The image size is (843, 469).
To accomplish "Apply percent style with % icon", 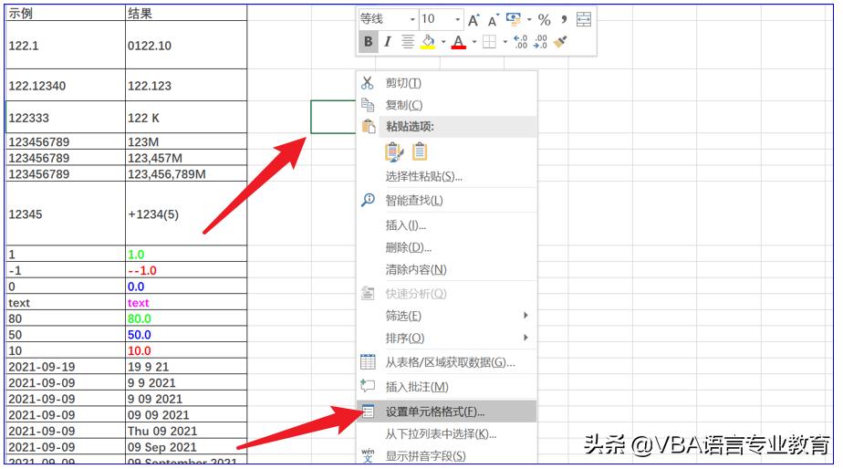I will 544,20.
